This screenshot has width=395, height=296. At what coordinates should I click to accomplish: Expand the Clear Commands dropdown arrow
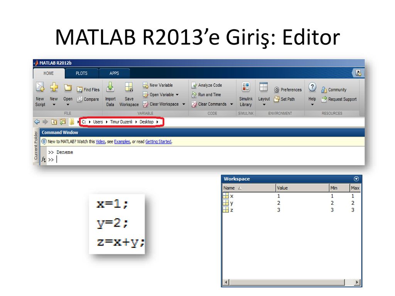(231, 104)
